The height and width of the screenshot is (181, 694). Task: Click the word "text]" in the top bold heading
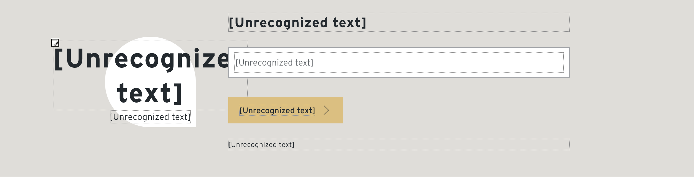click(x=349, y=23)
